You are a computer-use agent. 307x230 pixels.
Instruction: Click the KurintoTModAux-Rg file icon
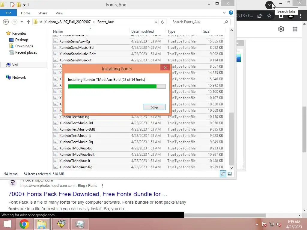55,167
